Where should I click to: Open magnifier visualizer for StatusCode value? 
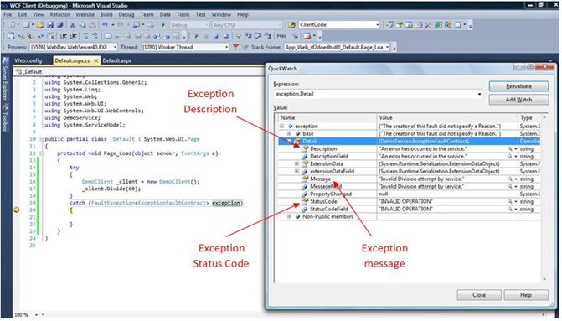[509, 201]
